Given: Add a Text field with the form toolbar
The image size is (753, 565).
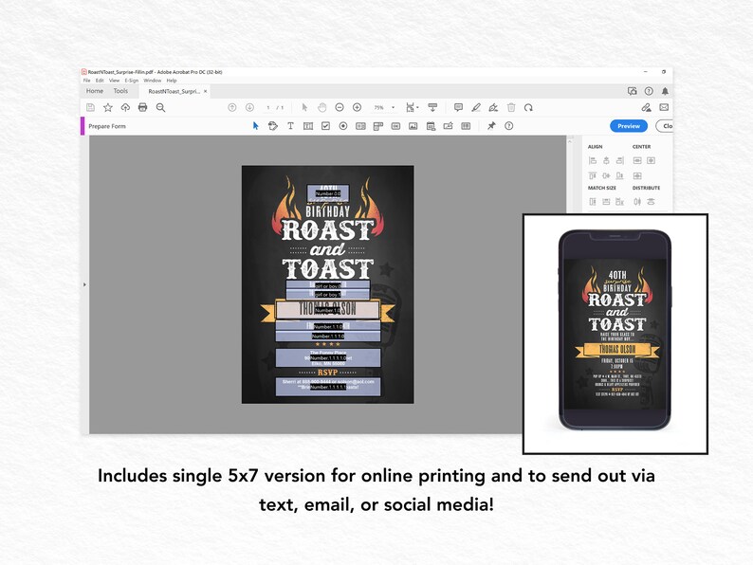Looking at the screenshot, I should click(x=308, y=126).
